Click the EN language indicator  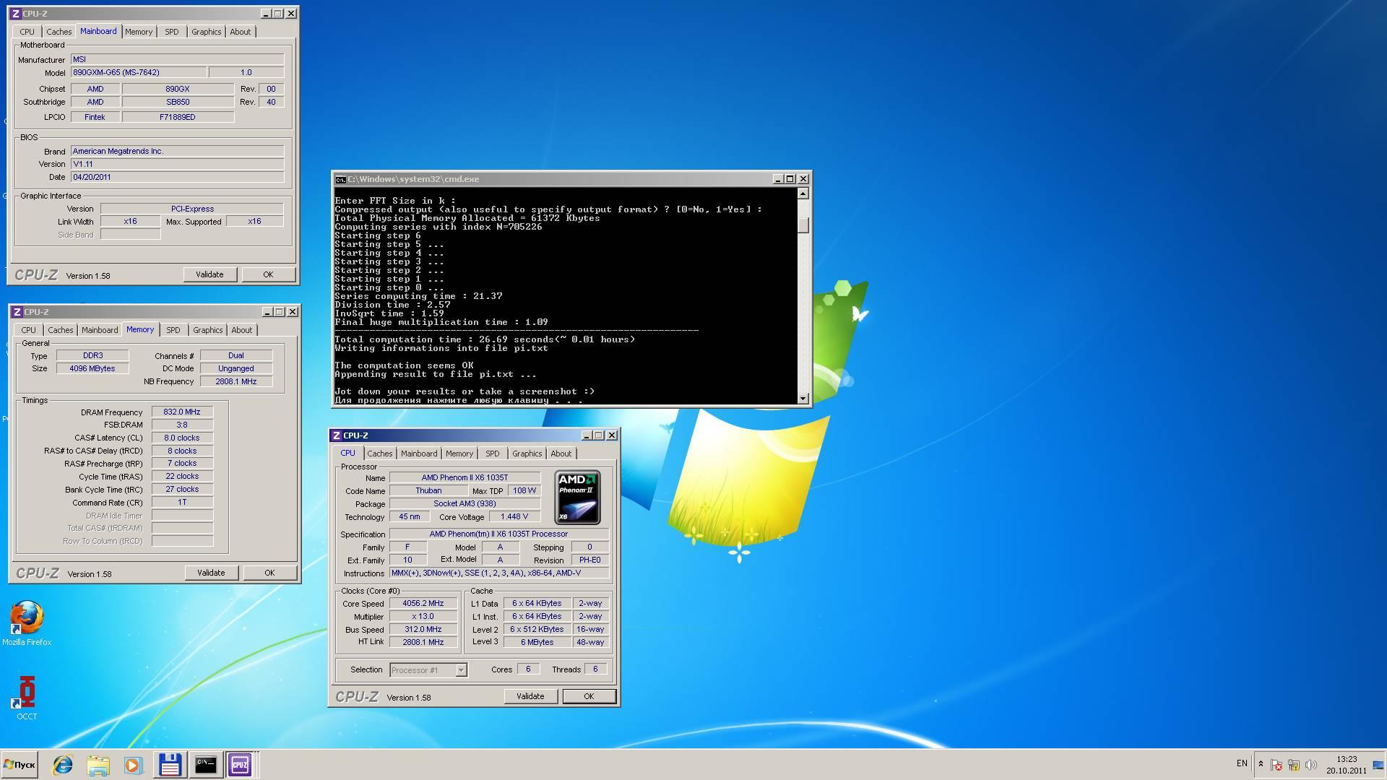tap(1242, 763)
